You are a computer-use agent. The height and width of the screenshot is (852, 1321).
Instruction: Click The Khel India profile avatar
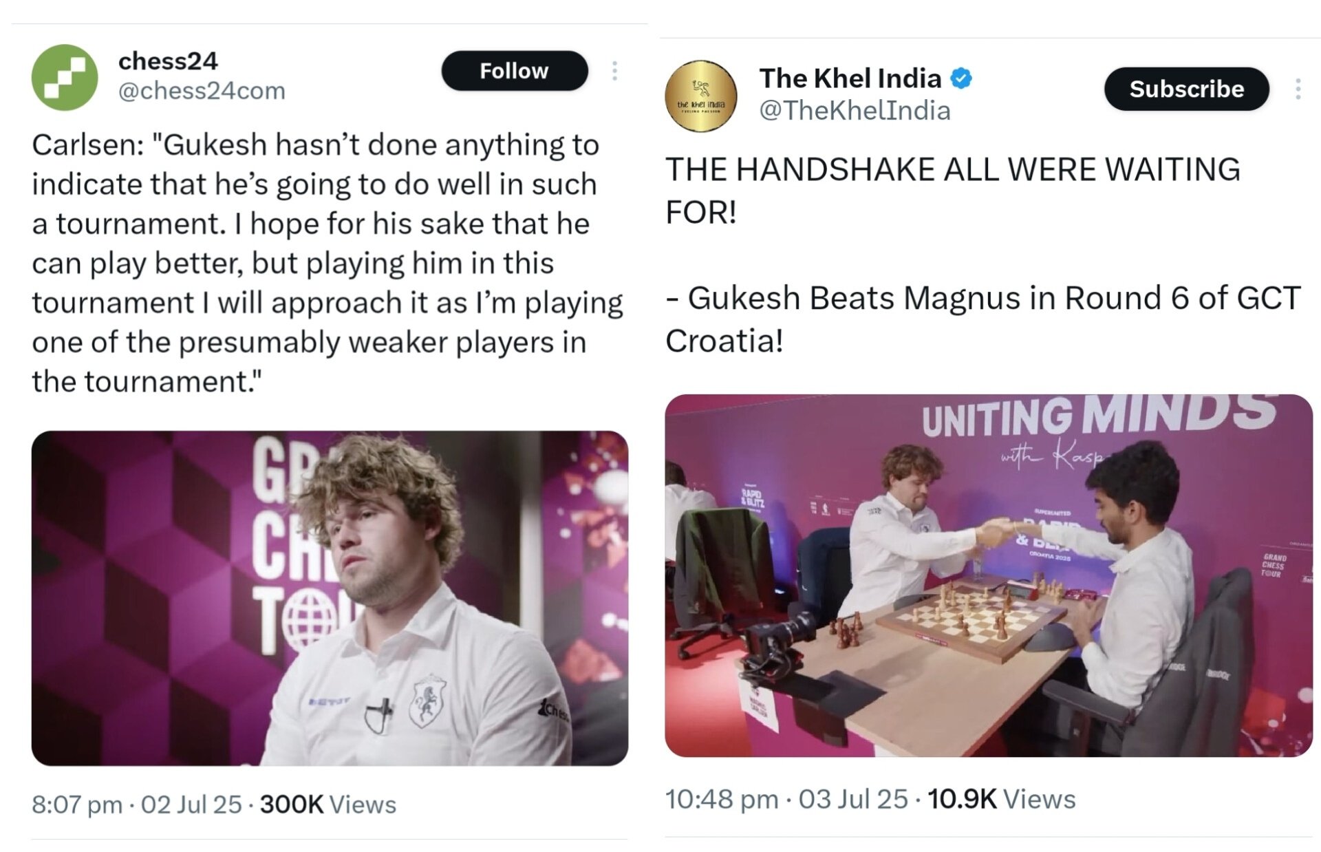click(700, 96)
